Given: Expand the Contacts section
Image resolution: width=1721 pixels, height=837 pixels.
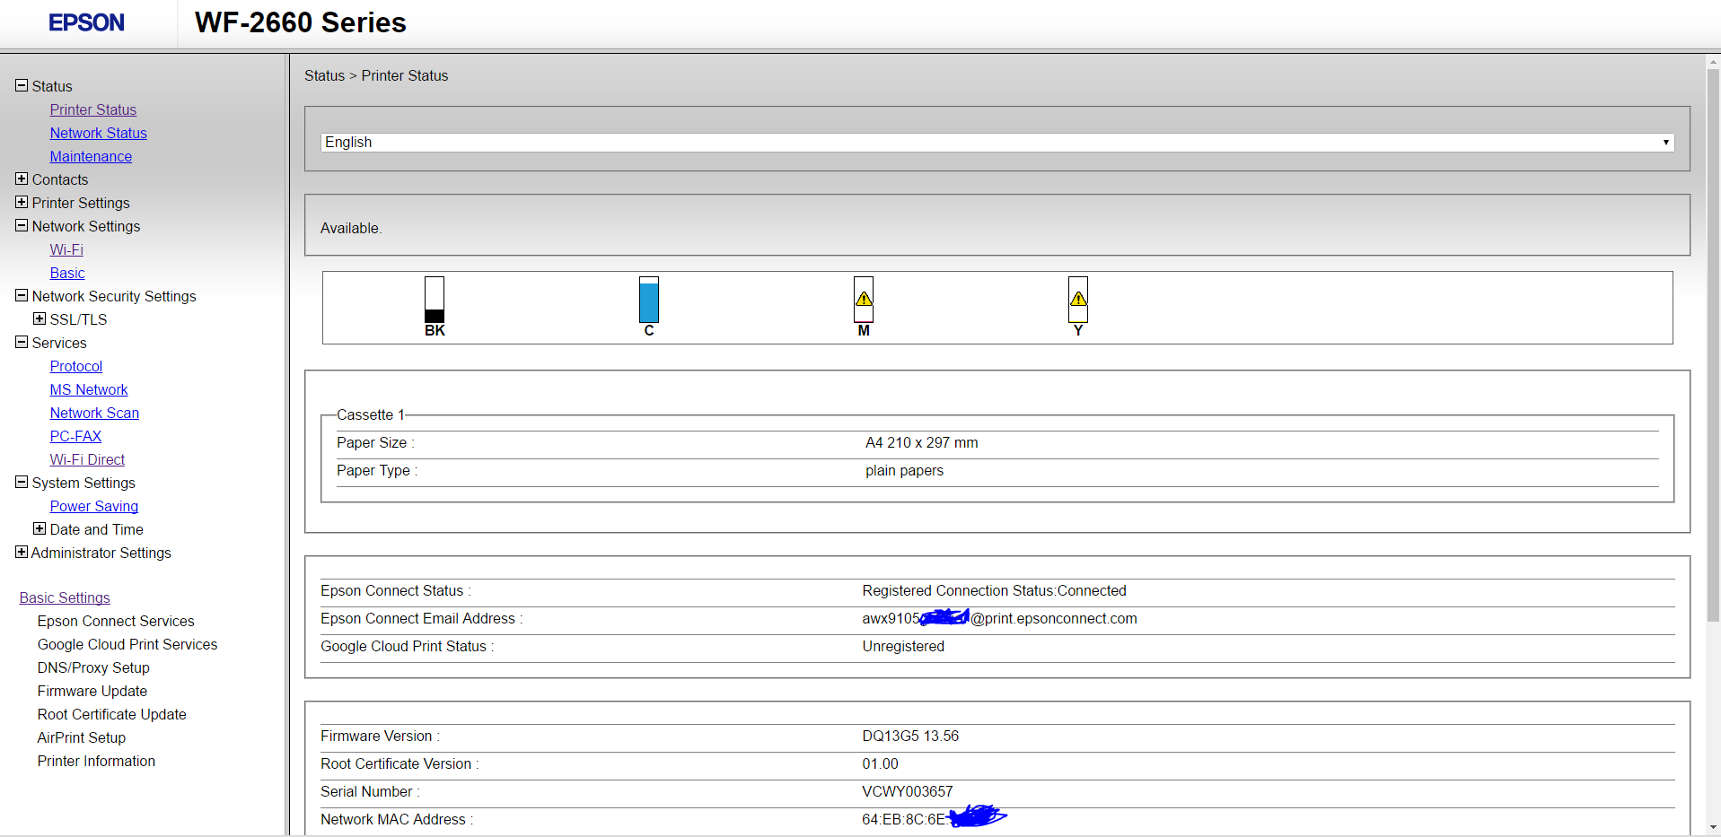Looking at the screenshot, I should [22, 179].
